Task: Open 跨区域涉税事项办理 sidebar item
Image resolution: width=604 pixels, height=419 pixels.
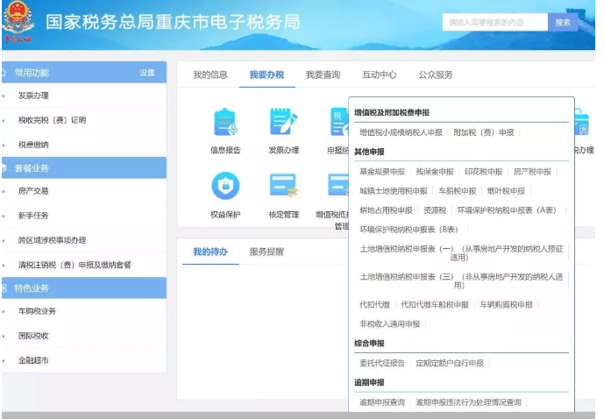Action: point(52,240)
